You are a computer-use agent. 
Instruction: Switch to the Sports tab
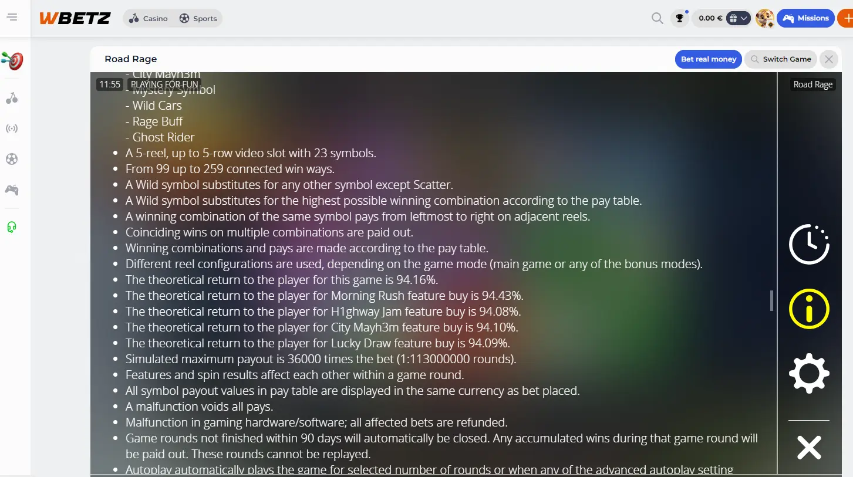(x=198, y=18)
